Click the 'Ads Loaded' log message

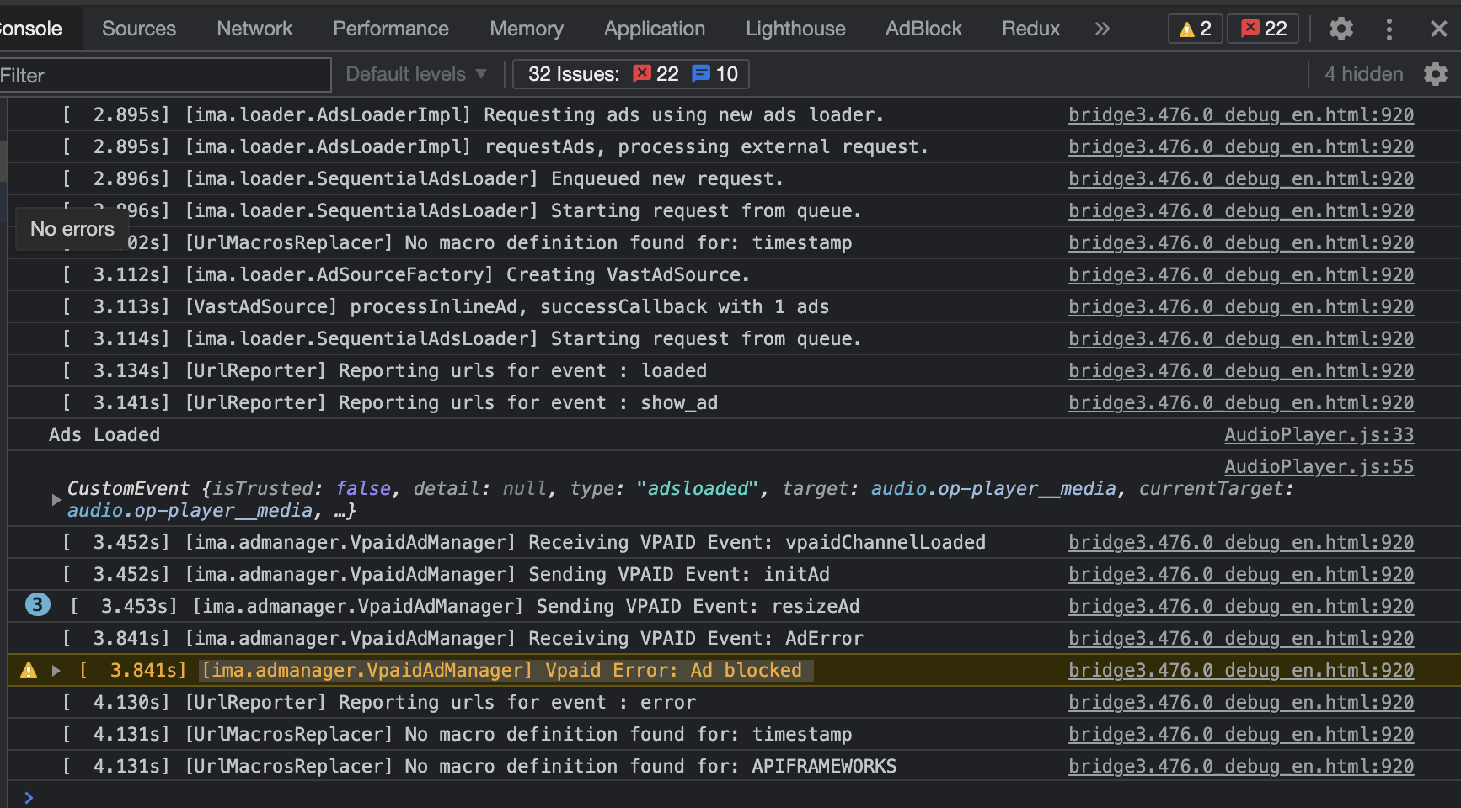104,434
